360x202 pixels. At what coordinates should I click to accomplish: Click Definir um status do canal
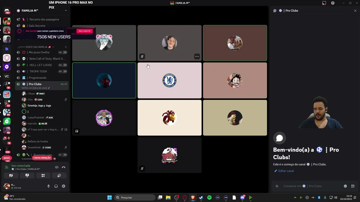click(36, 88)
